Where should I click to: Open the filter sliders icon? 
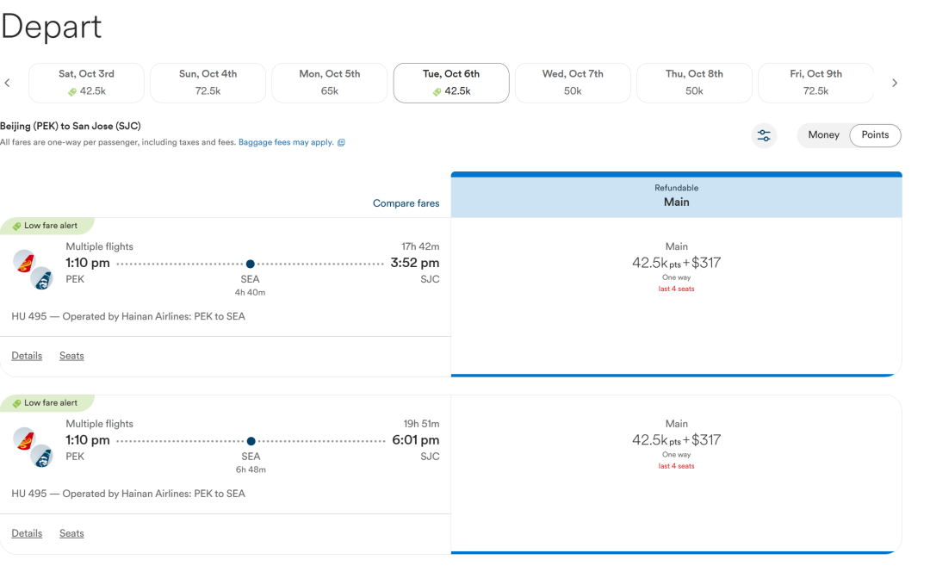click(764, 136)
